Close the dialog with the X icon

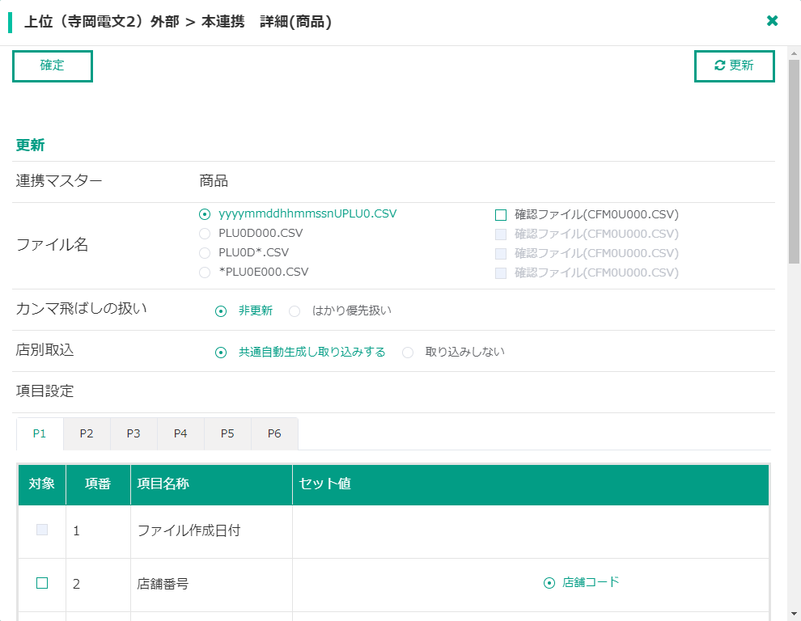[x=772, y=21]
